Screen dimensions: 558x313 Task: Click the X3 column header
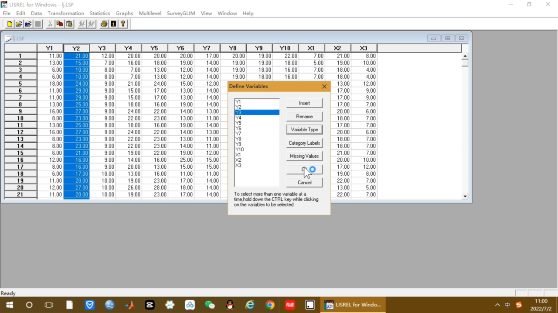(364, 48)
